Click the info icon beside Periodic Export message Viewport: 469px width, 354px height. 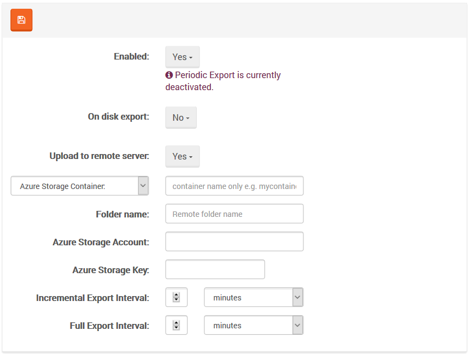tap(169, 75)
